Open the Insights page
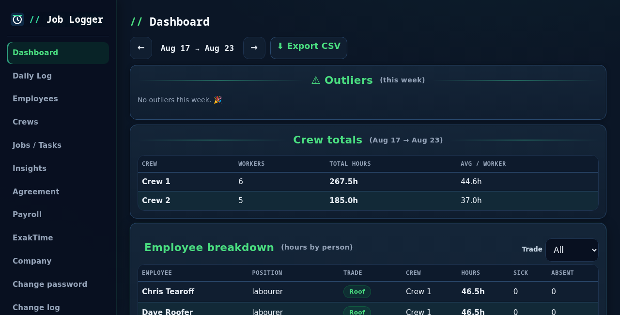 (x=58, y=169)
